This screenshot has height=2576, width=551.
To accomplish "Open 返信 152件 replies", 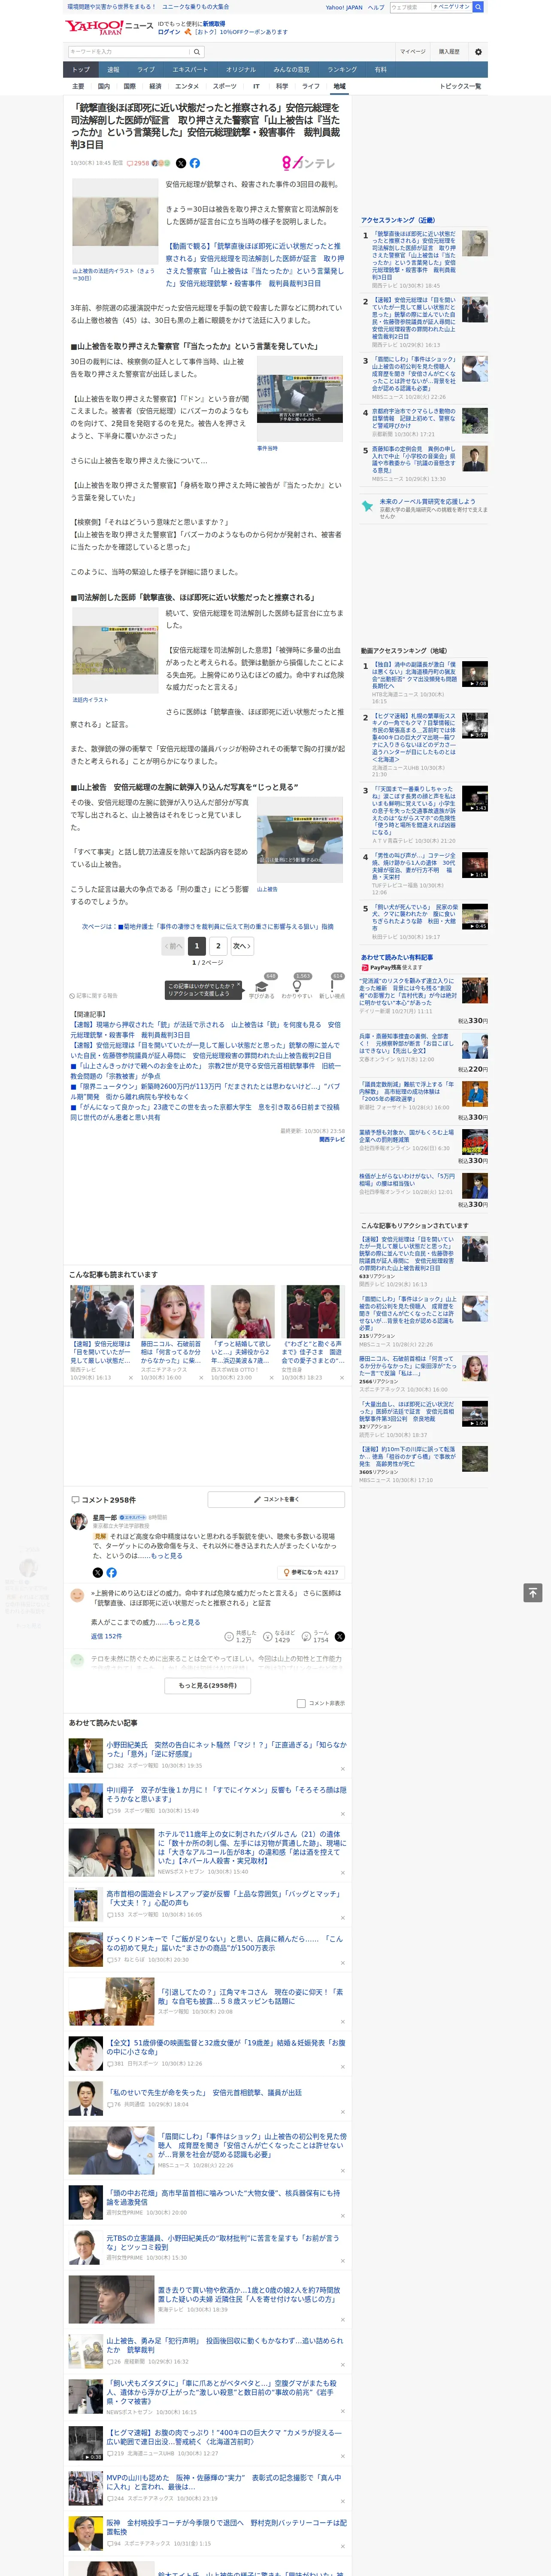I will click(106, 1636).
